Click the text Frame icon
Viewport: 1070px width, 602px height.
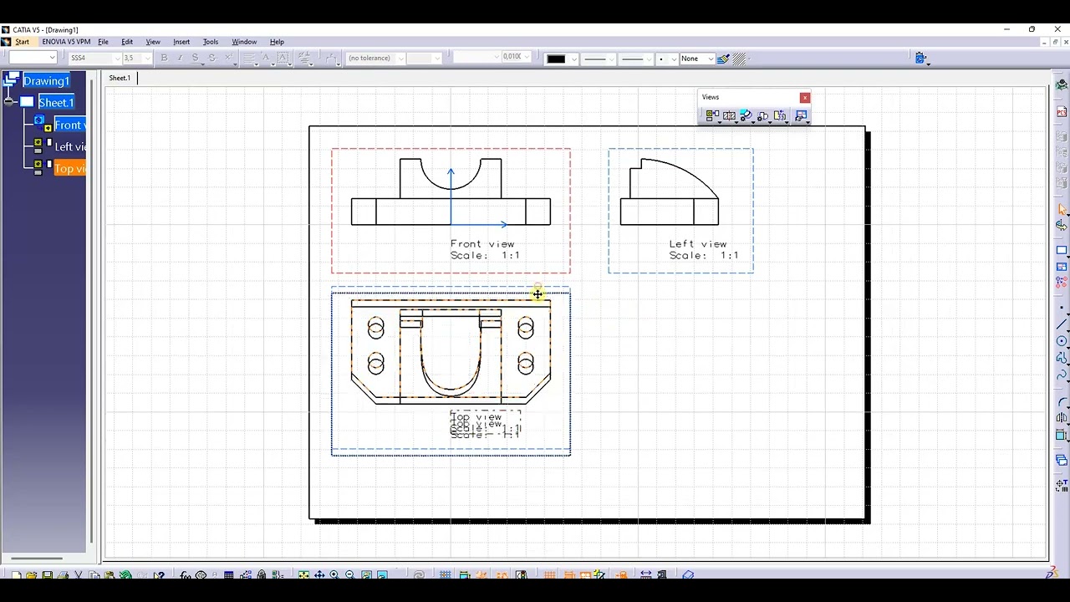pos(283,59)
